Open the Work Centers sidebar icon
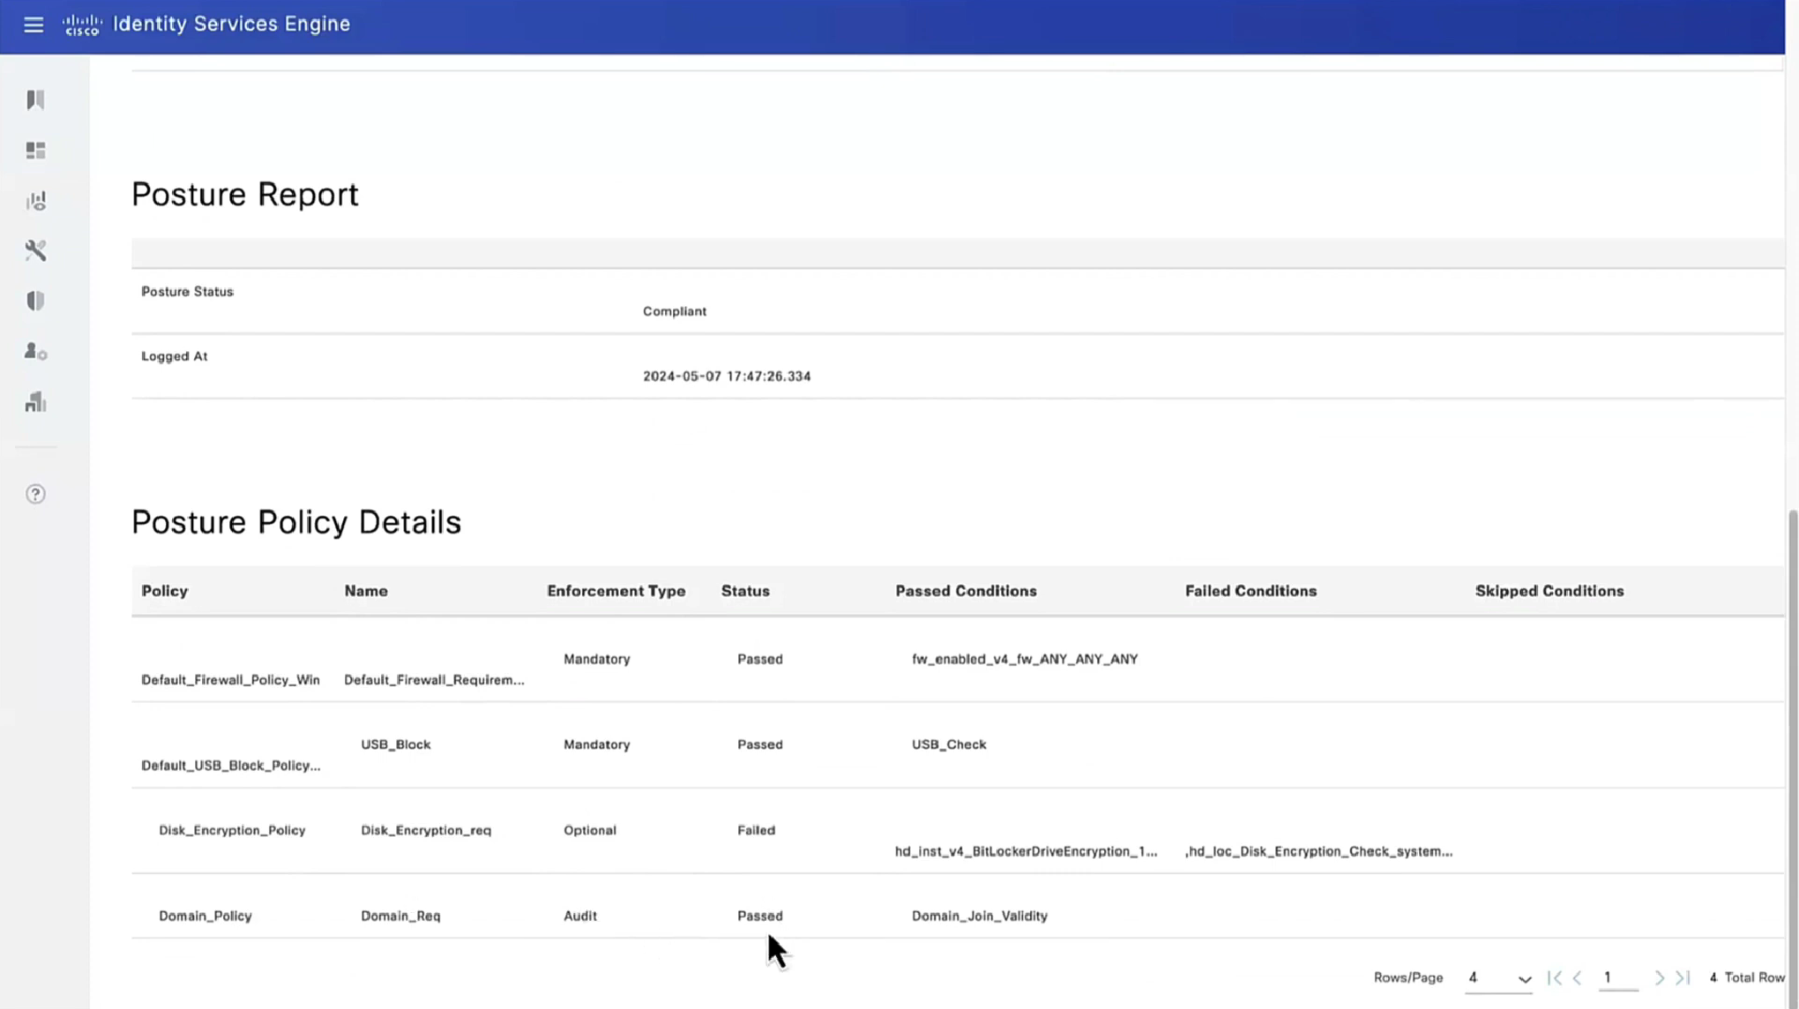The height and width of the screenshot is (1009, 1799). [35, 402]
